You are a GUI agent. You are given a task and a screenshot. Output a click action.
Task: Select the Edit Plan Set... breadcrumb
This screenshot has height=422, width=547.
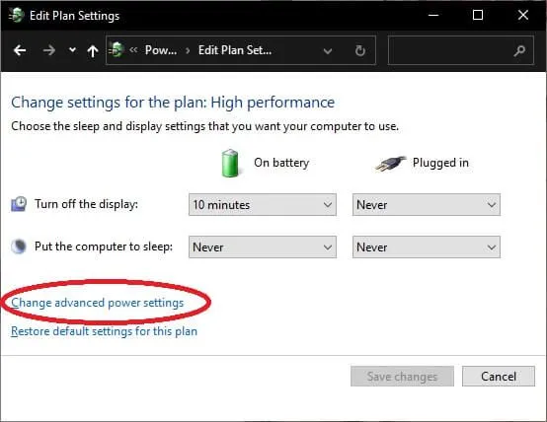coord(235,50)
